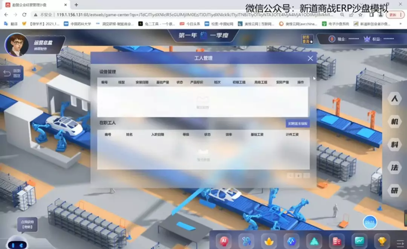This screenshot has width=407, height=249.
Task: Open the 电子沙盘系统 bookmark
Action: [336, 24]
